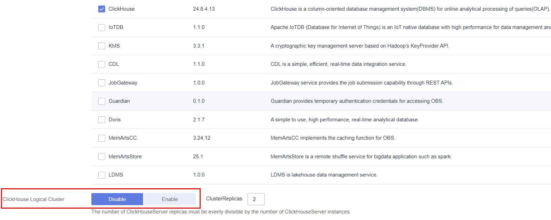
Task: Enable the MemArtsStore checkbox
Action: [x=102, y=157]
